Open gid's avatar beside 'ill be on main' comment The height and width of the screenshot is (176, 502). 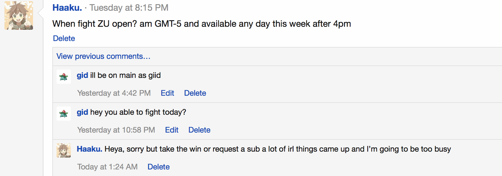64,77
